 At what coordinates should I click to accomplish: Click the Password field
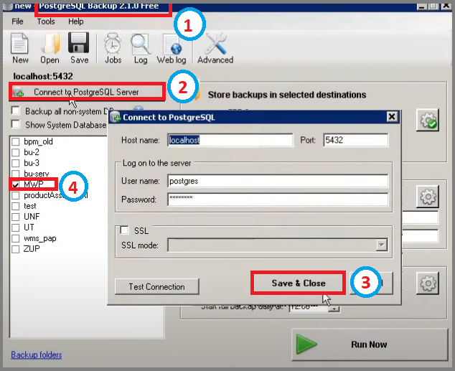click(x=278, y=199)
